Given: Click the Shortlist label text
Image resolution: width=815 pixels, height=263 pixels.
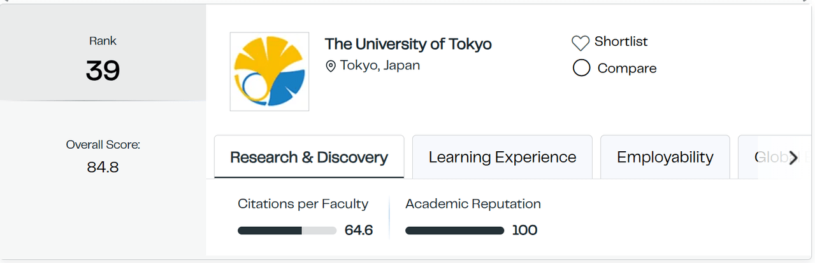Looking at the screenshot, I should pos(621,42).
